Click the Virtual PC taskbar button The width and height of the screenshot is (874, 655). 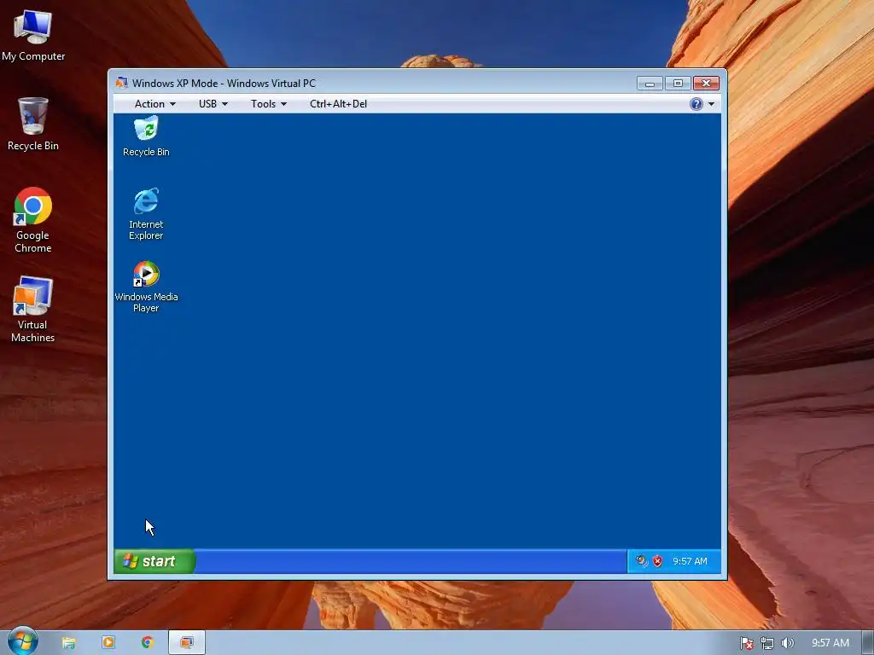(x=187, y=643)
